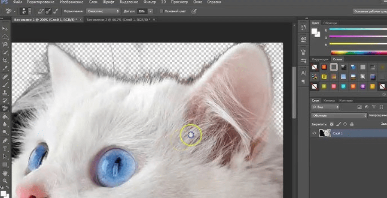The image size is (387, 198).
Task: Collapse the right panels double arrow
Action: click(307, 18)
